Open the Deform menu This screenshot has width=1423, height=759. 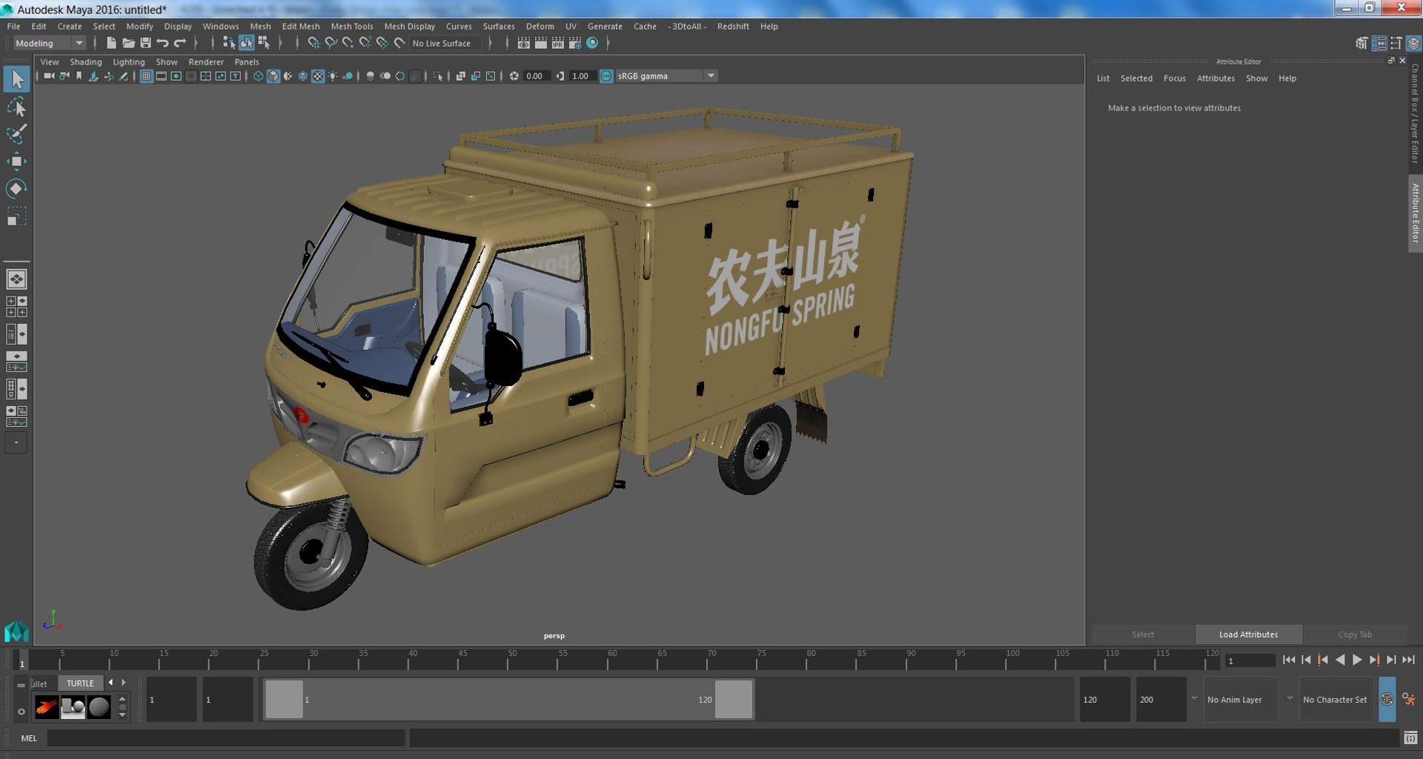coord(540,26)
